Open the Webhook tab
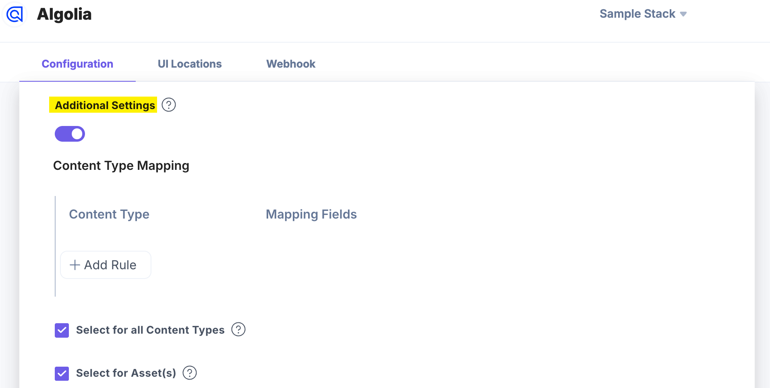Image resolution: width=770 pixels, height=388 pixels. (x=291, y=64)
